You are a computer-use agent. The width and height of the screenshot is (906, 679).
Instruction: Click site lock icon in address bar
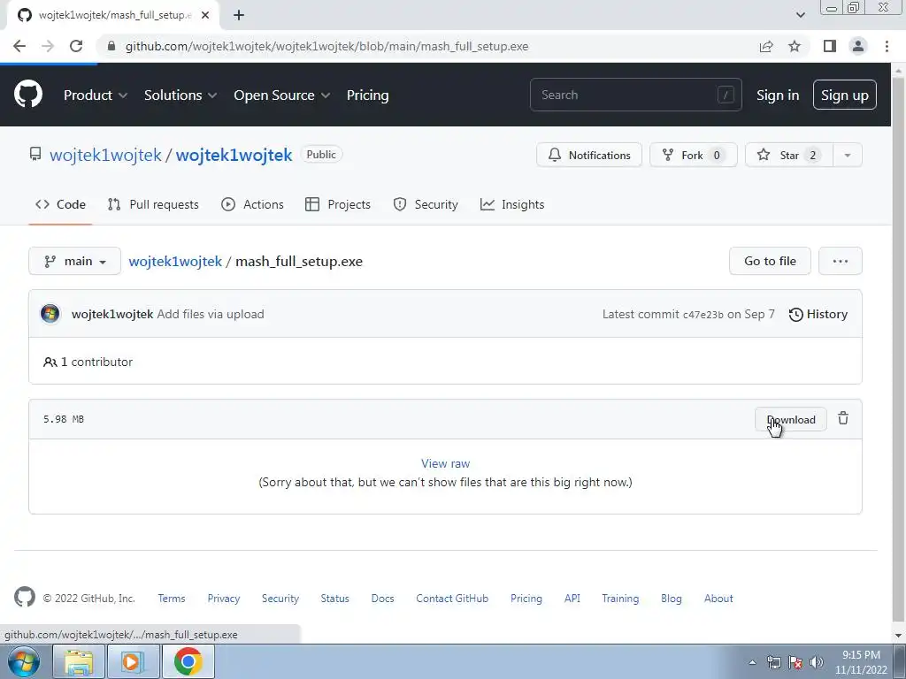(111, 46)
